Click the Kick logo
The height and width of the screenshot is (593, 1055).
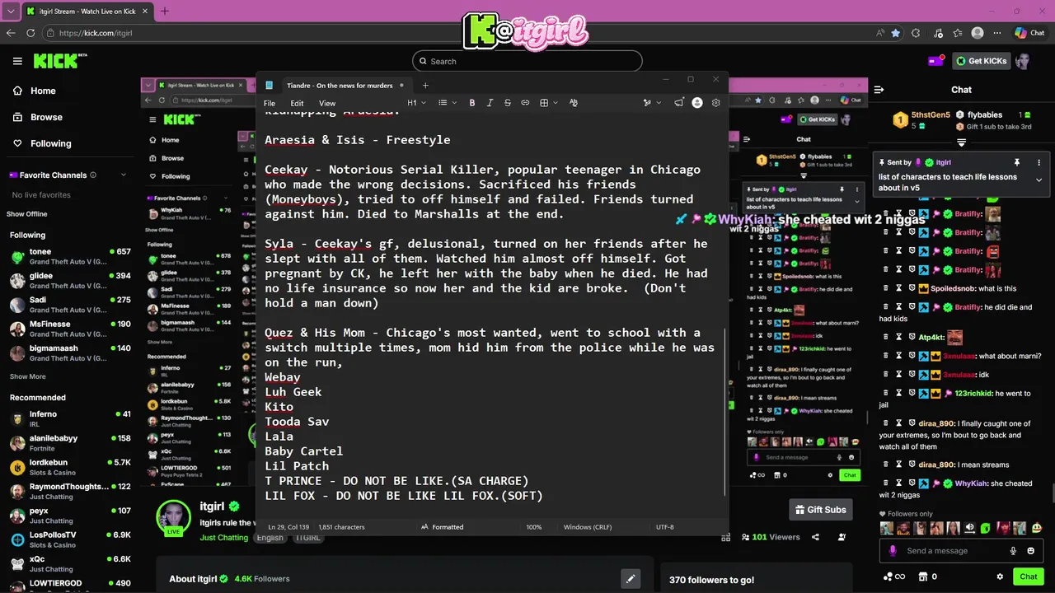(x=59, y=61)
